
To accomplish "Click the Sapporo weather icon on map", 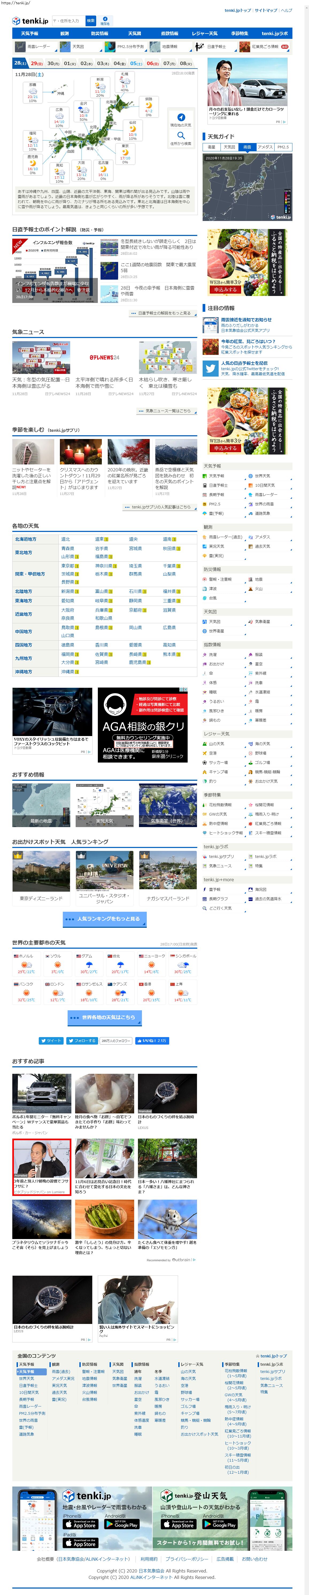I will [123, 81].
